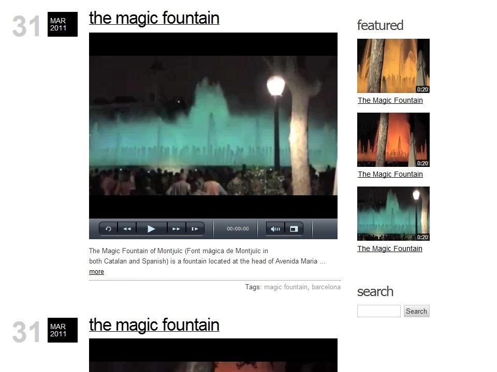Toggle fullscreen mode icon in player
497x372 pixels.
coord(294,229)
